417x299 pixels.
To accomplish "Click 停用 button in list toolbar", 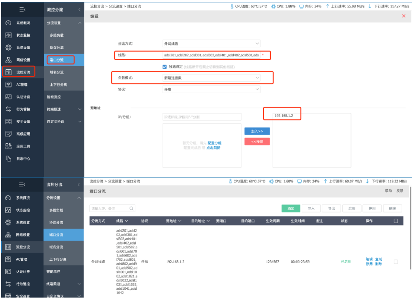I will (x=372, y=208).
